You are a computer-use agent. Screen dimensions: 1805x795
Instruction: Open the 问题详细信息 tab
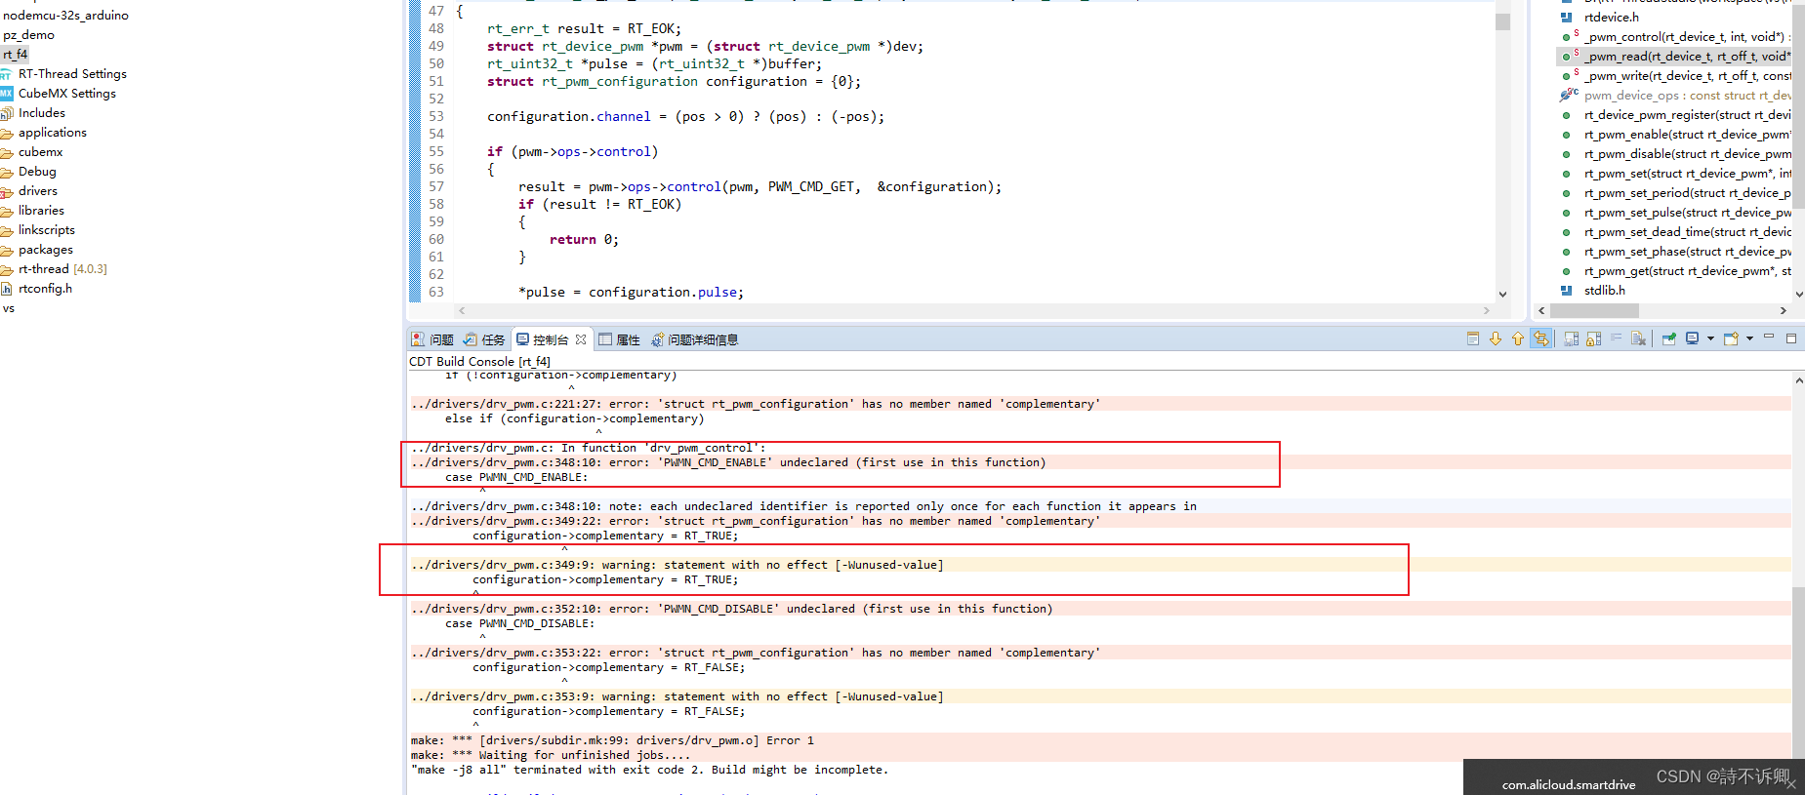point(695,339)
